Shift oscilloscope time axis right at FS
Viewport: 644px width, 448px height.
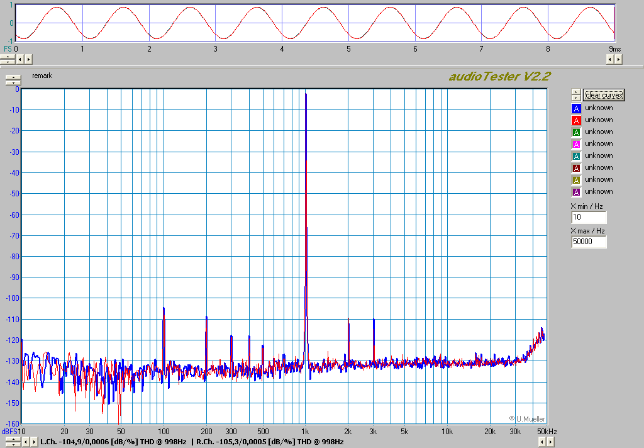click(28, 59)
